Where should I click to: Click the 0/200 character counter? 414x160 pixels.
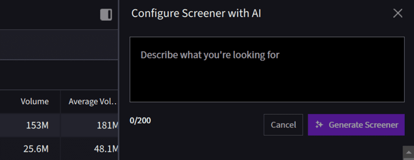(x=140, y=121)
